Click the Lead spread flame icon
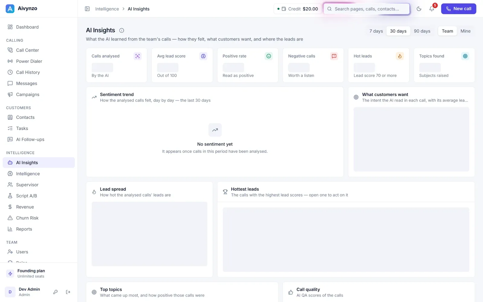The image size is (483, 302). pos(94,192)
